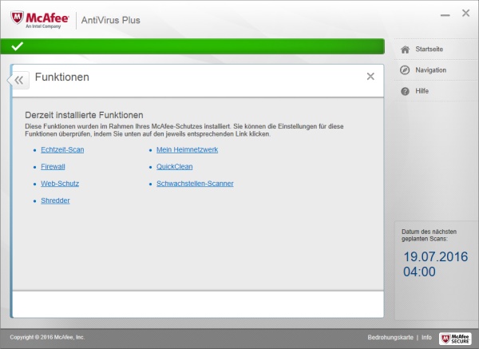479x349 pixels.
Task: Open the Shredder link
Action: pyautogui.click(x=55, y=200)
